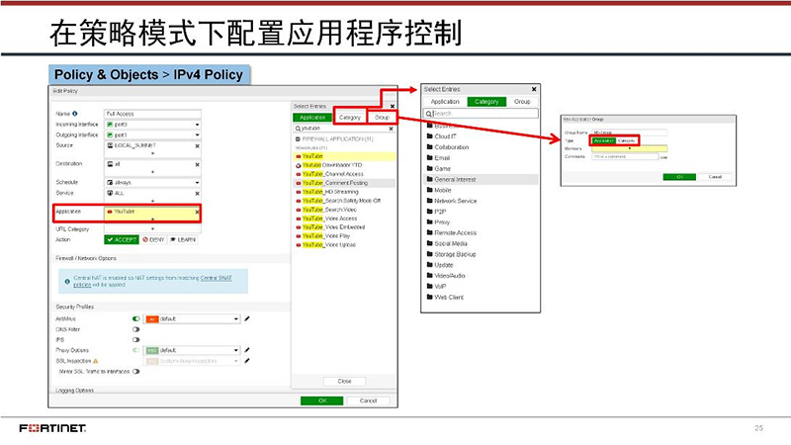Click the Name field containing Full Access
This screenshot has width=791, height=445.
pyautogui.click(x=152, y=114)
